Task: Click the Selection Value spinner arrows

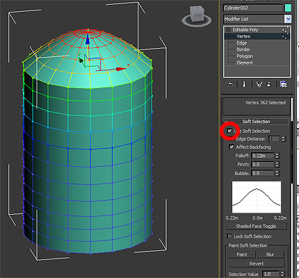Action: click(282, 274)
